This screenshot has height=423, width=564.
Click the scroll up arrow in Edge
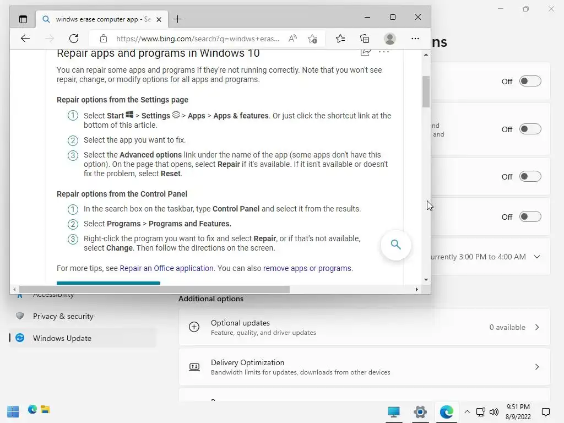click(x=426, y=55)
